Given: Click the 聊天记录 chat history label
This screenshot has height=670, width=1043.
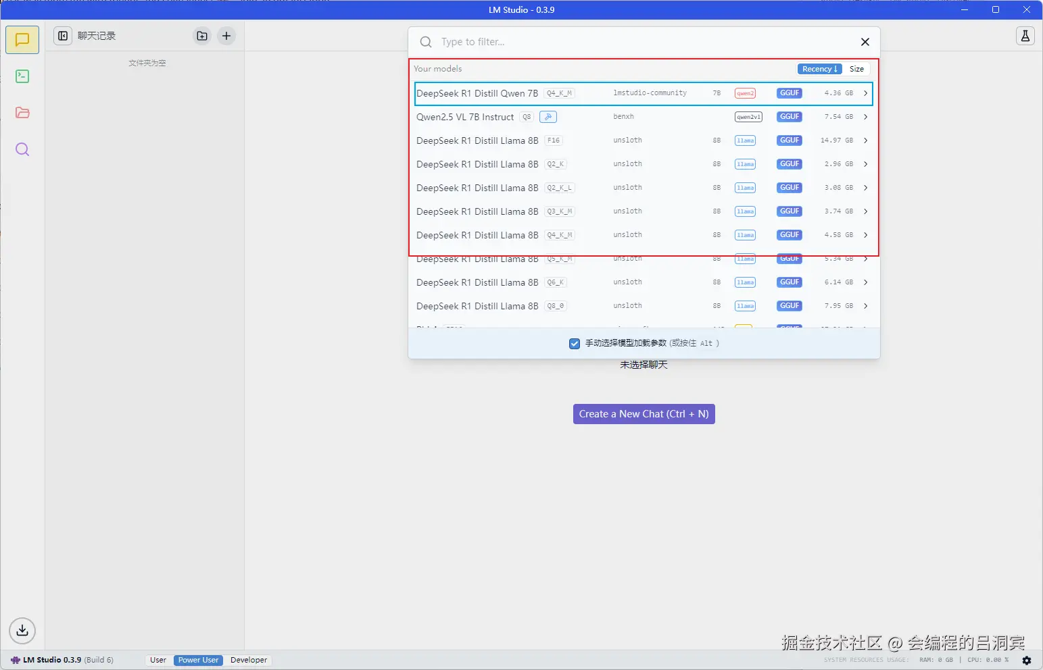Looking at the screenshot, I should pyautogui.click(x=97, y=36).
